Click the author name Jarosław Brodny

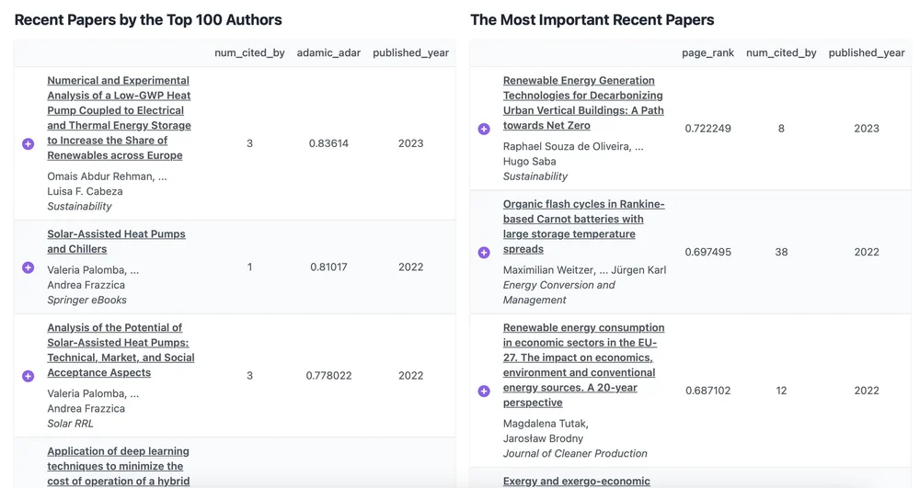543,438
